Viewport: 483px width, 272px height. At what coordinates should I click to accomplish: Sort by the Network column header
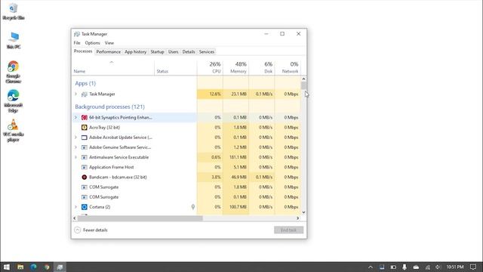coord(288,67)
